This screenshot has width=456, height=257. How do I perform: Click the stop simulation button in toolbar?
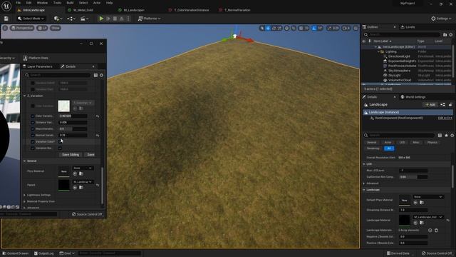(115, 19)
